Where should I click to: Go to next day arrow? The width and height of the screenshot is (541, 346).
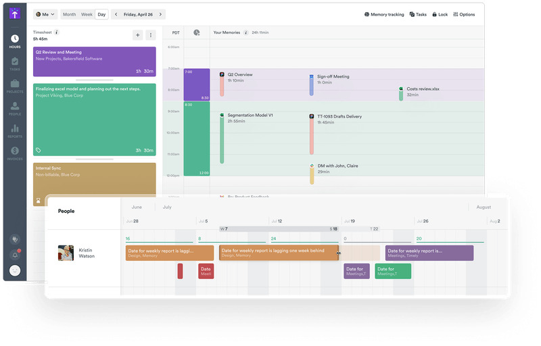click(160, 14)
